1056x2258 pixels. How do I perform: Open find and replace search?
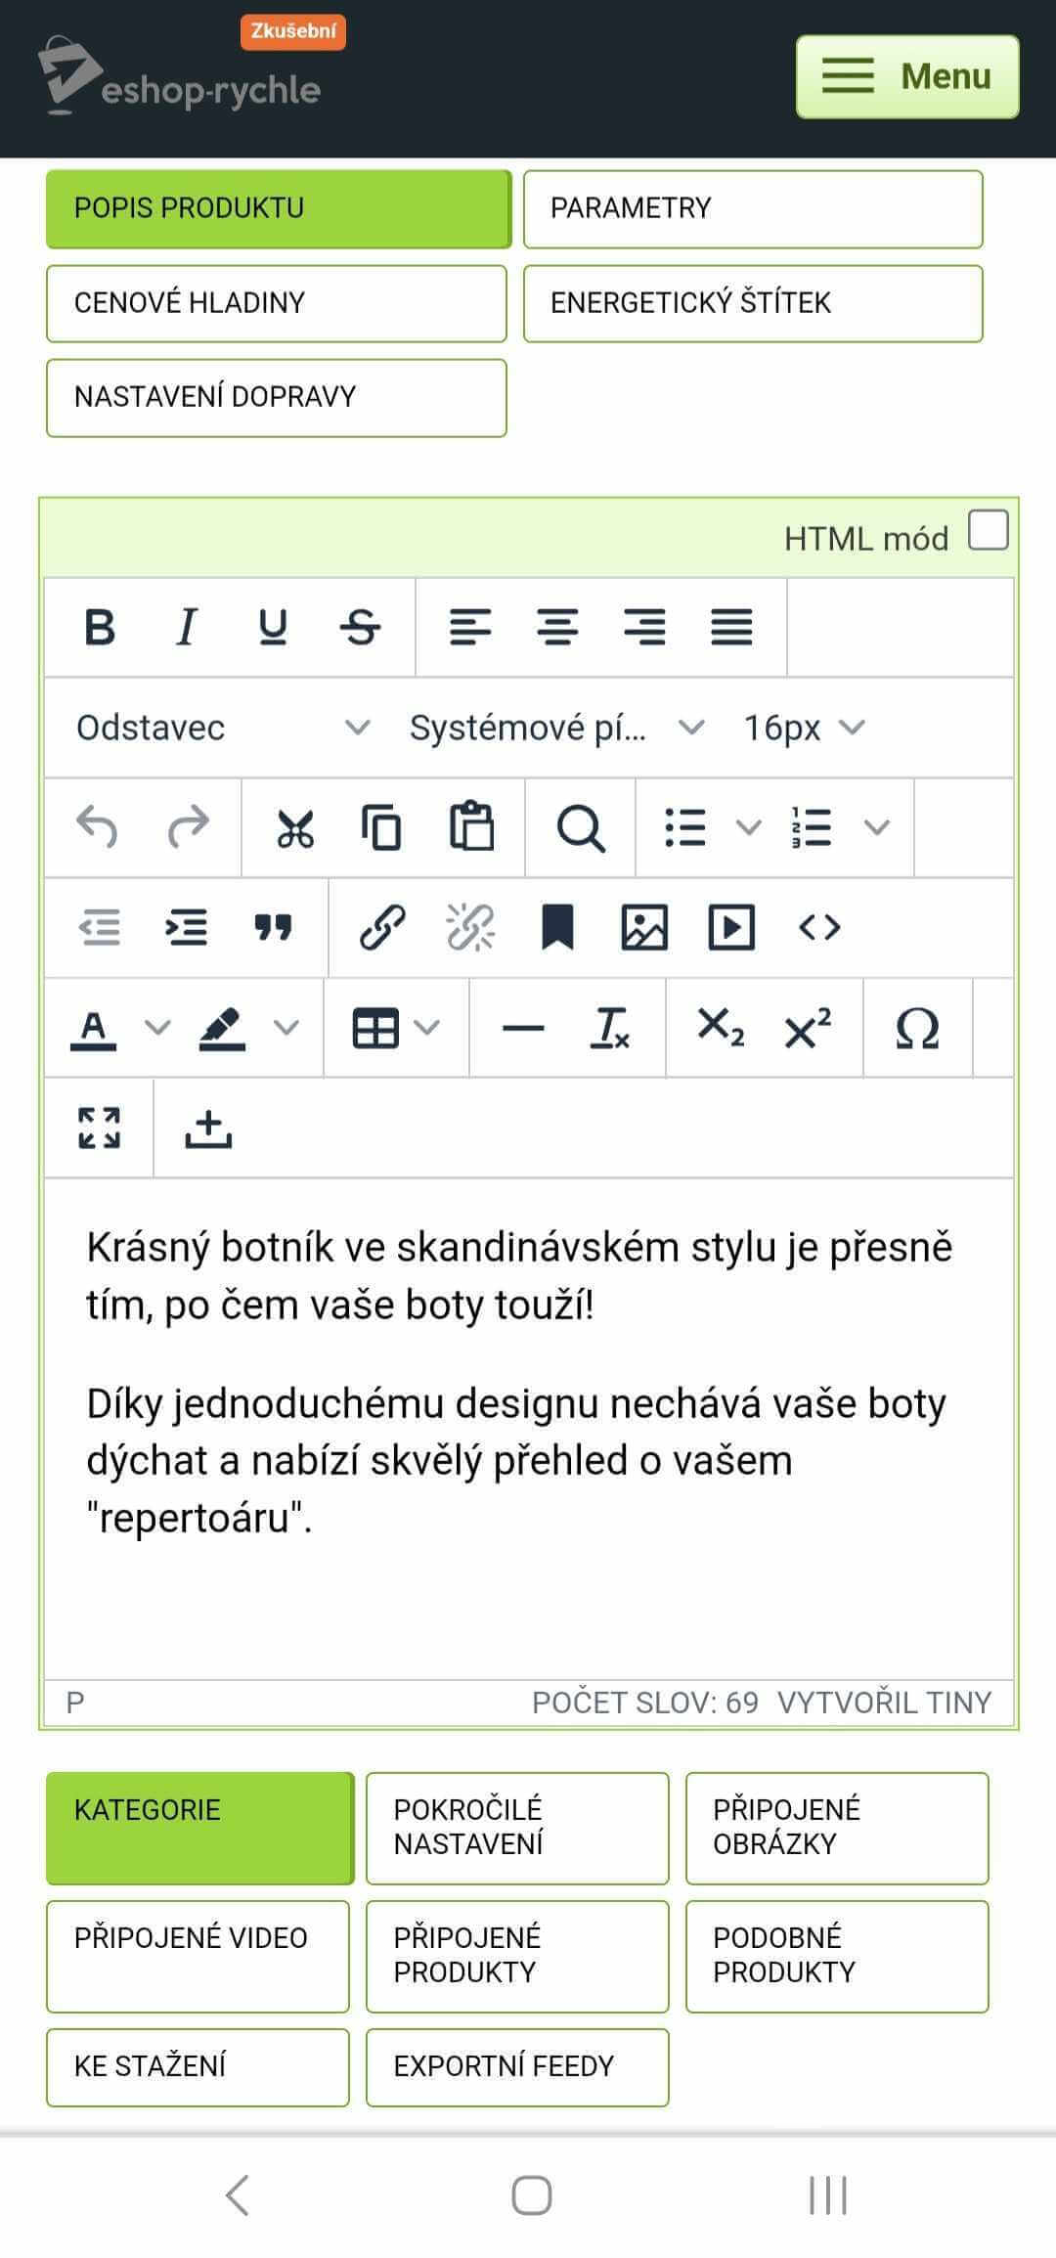[x=581, y=827]
